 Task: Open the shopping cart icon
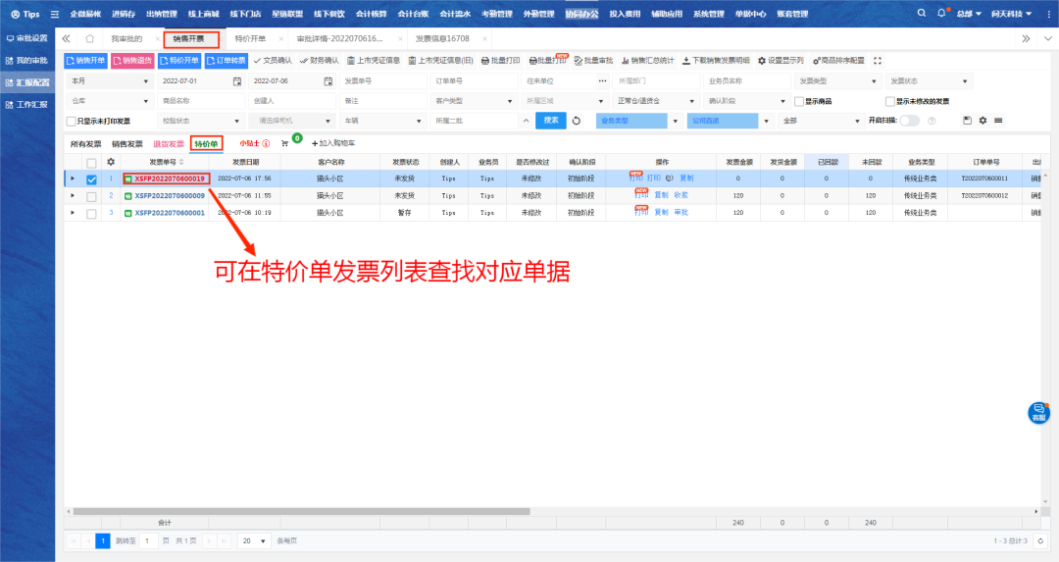285,143
